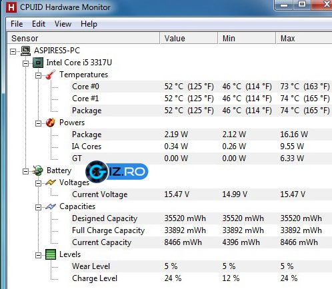
Task: Click the 9.55 W max IA Cores value
Action: (292, 146)
